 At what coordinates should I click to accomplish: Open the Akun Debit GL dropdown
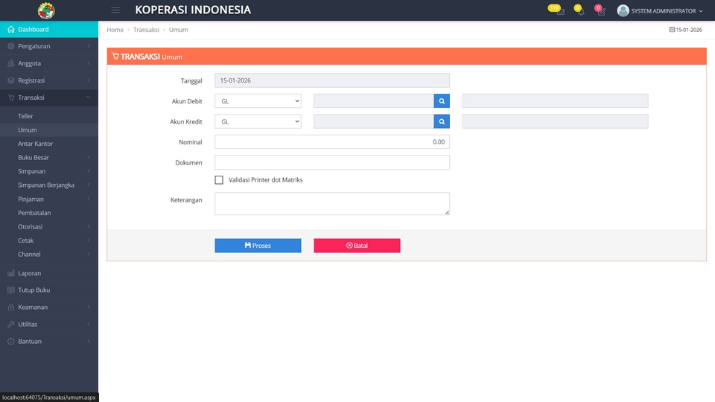(x=258, y=100)
